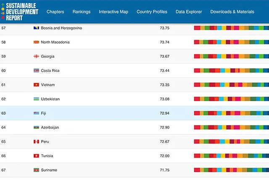Click the Peru flag icon

pos(36,142)
